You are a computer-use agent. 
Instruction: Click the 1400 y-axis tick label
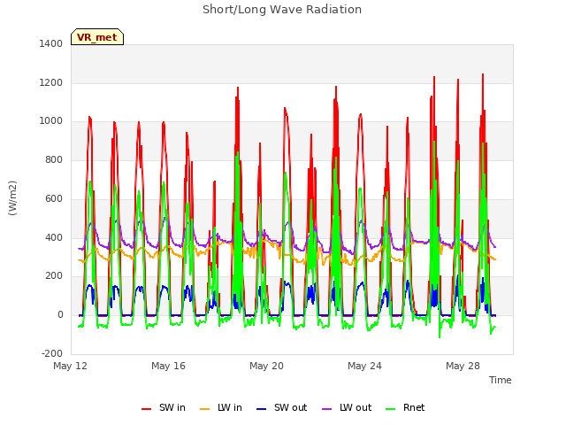pos(51,43)
